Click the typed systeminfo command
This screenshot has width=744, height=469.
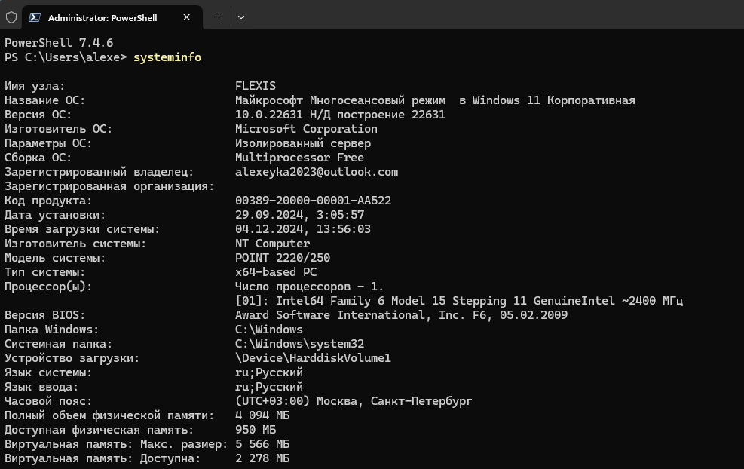click(167, 57)
